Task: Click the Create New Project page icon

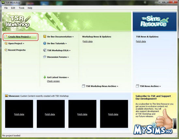Action: pyautogui.click(x=6, y=36)
